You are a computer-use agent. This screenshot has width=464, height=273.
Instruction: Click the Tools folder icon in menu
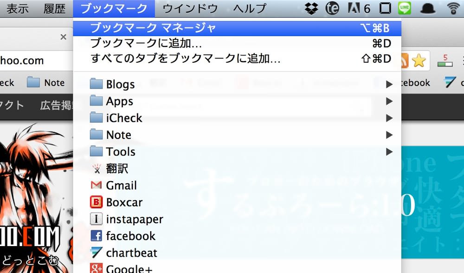[x=96, y=151]
